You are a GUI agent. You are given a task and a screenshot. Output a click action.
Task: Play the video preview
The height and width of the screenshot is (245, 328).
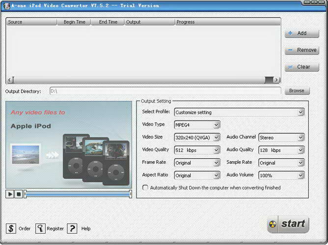(x=10, y=194)
